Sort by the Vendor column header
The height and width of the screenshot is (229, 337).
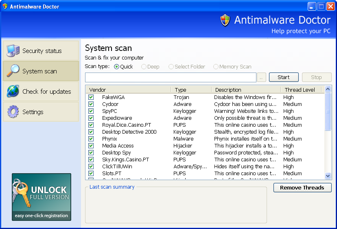click(128, 90)
